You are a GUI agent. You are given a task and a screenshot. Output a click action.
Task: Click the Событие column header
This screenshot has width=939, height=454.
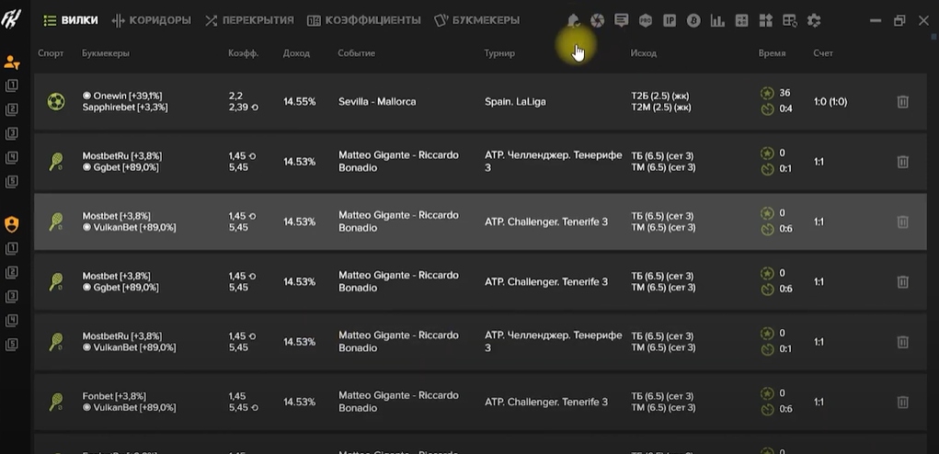click(356, 53)
